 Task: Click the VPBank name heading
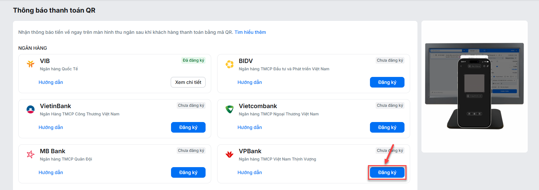(x=250, y=151)
